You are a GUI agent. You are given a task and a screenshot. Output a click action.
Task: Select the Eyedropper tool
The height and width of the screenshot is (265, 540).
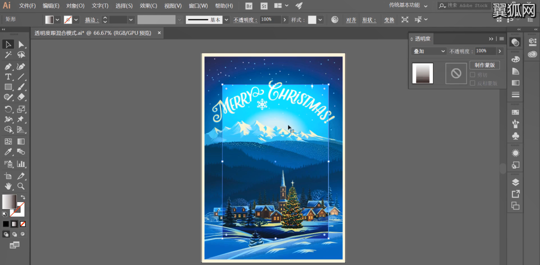[x=8, y=152]
